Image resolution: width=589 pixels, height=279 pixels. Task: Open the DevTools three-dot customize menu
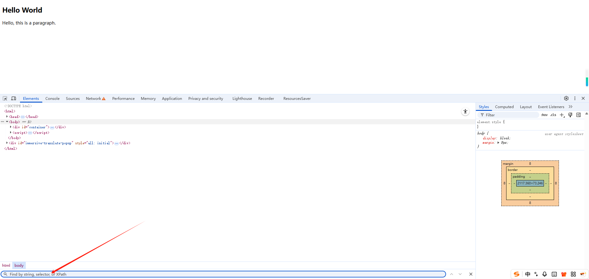click(x=575, y=98)
